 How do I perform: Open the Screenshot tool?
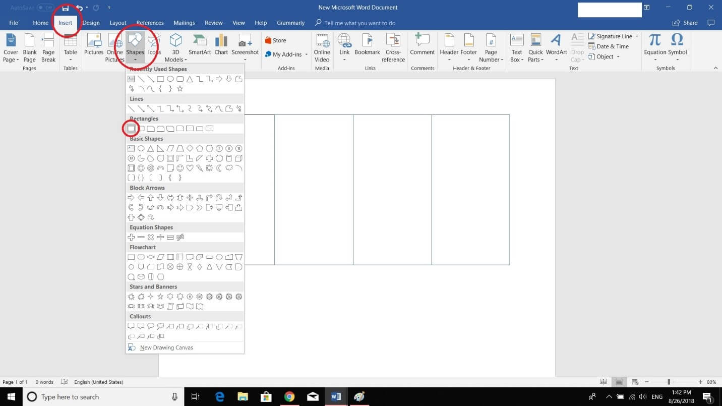pyautogui.click(x=245, y=48)
